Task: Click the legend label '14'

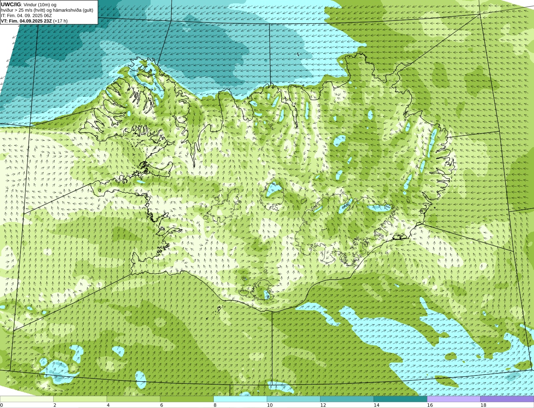Action: (376, 405)
